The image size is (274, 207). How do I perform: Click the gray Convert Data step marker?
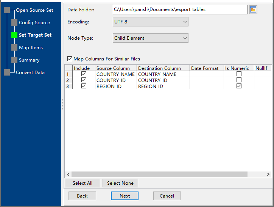pyautogui.click(x=7, y=73)
